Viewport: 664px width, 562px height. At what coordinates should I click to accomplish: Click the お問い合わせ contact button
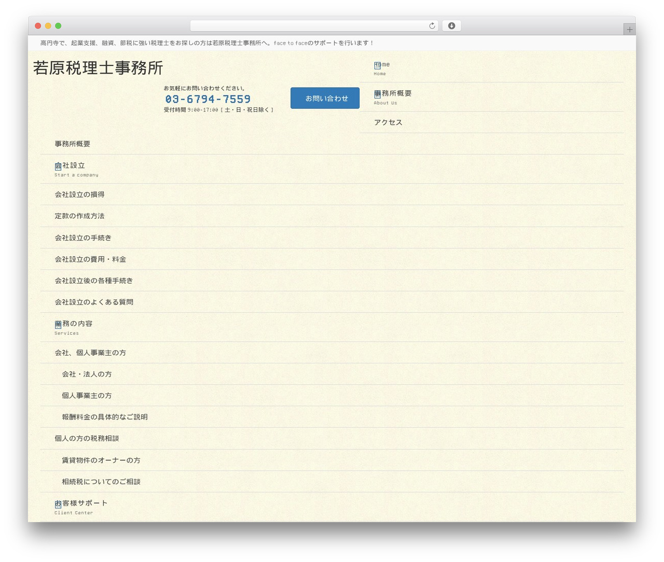(x=325, y=98)
